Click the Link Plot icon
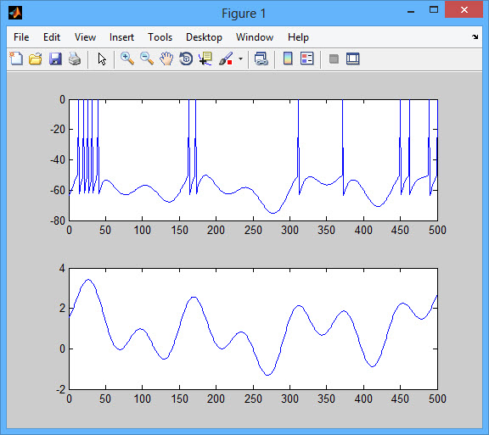Viewport: 489px width, 435px height. pos(261,59)
